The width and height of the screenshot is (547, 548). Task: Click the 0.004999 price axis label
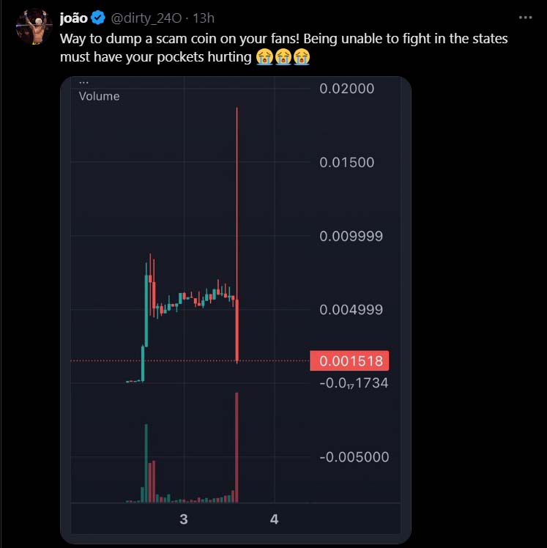pos(351,309)
